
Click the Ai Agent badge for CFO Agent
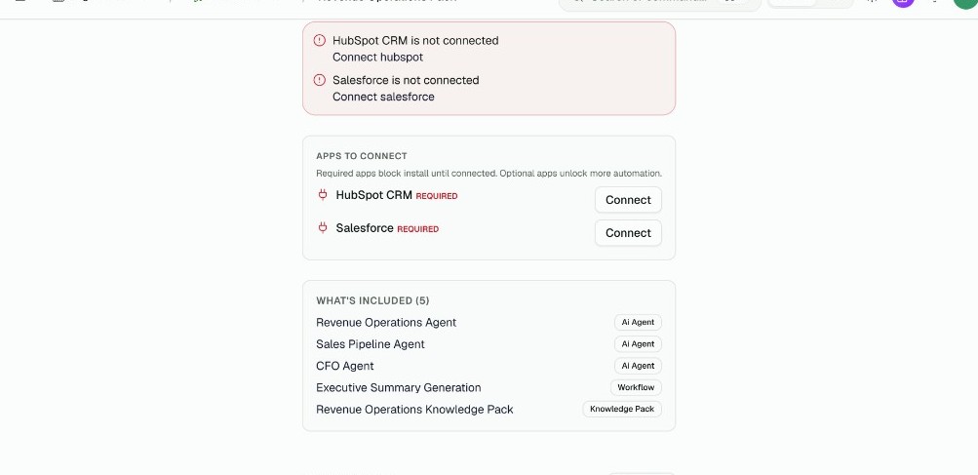click(x=638, y=366)
